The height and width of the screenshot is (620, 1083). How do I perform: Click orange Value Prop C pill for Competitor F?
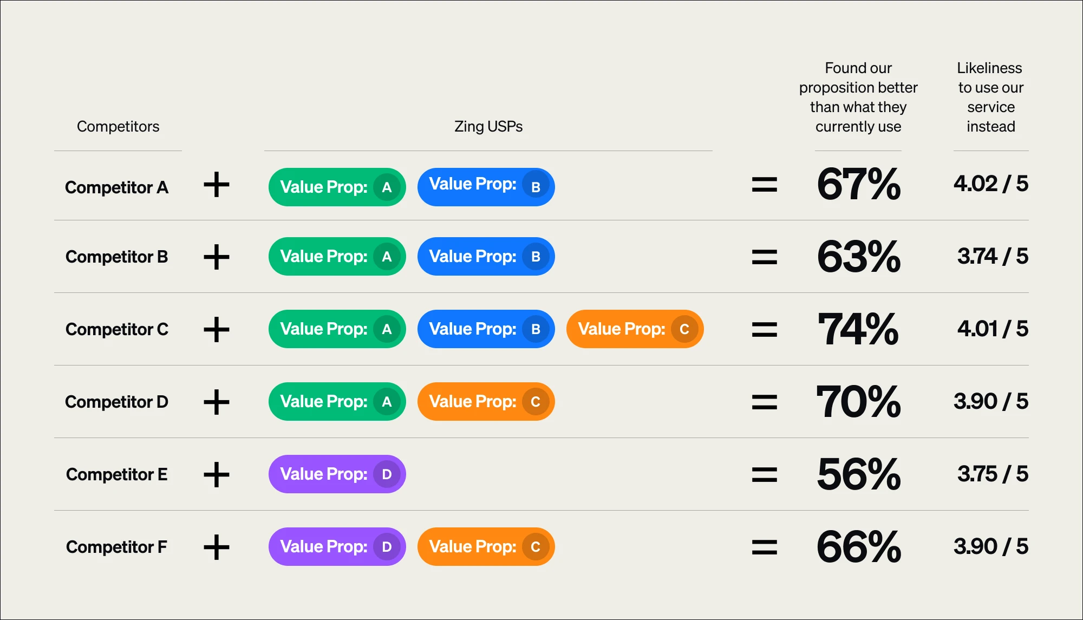486,547
